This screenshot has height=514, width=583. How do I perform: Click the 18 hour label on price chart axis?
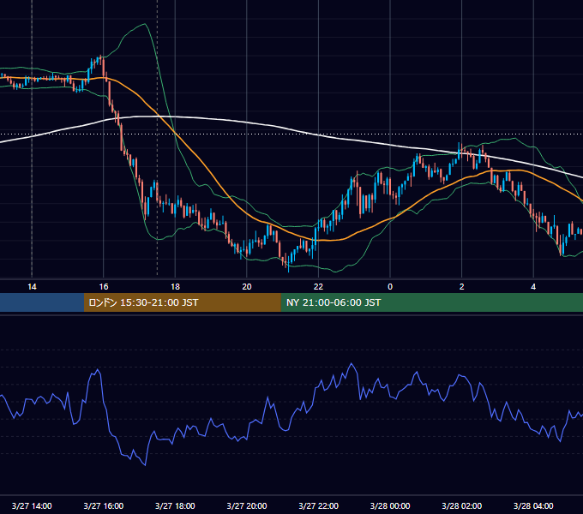175,287
